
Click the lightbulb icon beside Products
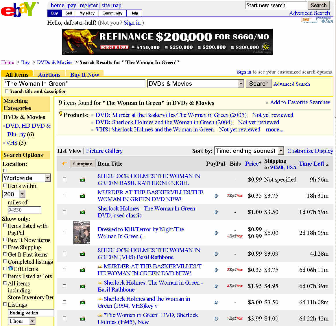click(x=61, y=114)
